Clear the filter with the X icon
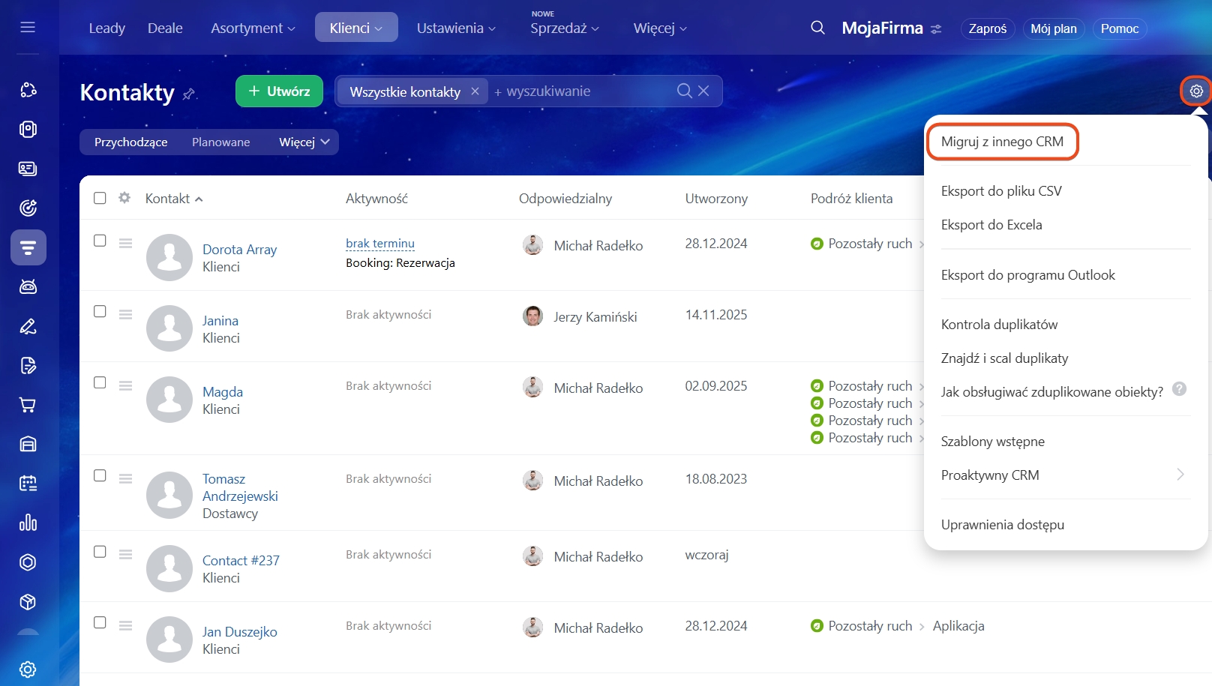This screenshot has width=1212, height=686. pyautogui.click(x=703, y=91)
